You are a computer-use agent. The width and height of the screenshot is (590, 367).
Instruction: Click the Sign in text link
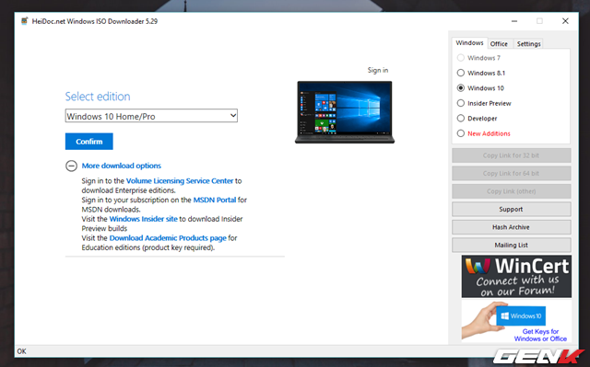(378, 70)
